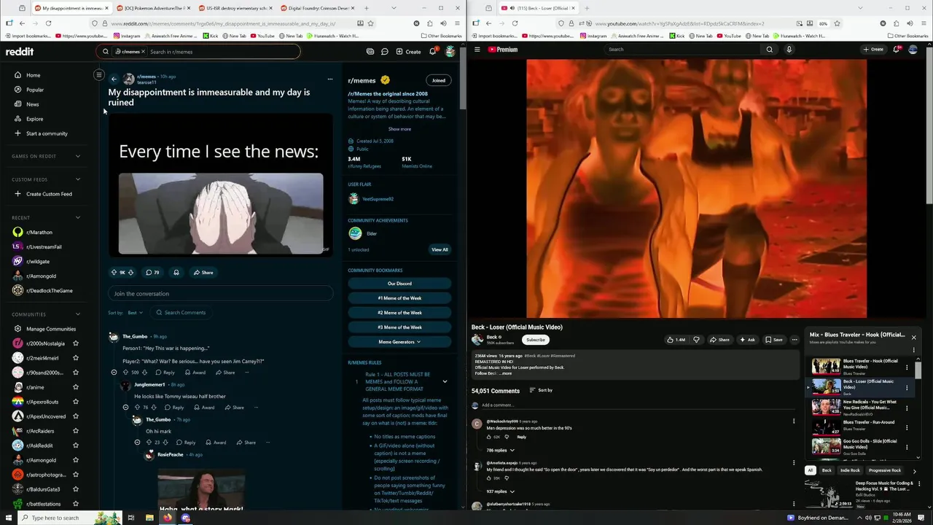Dislike the Beck Loser video
Screen dimensions: 933x525
click(696, 340)
